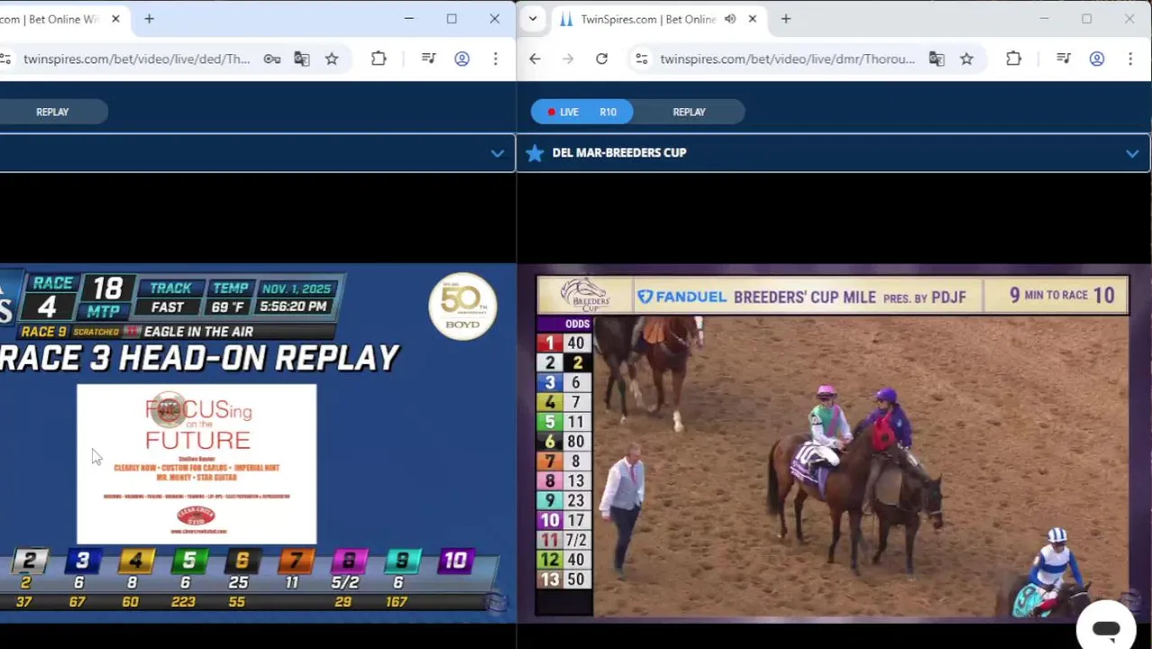Open profile avatar in left window
The image size is (1152, 649).
coord(462,59)
